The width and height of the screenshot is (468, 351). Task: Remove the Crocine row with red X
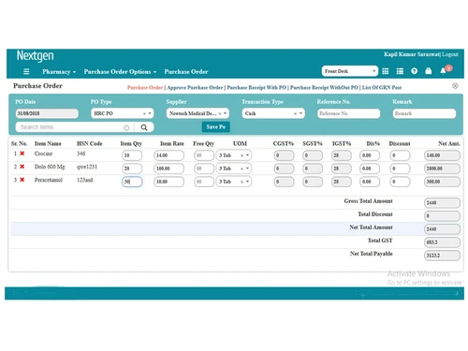[x=22, y=154]
